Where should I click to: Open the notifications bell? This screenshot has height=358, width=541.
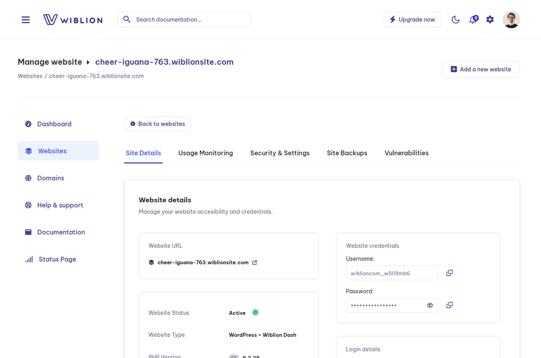click(473, 19)
